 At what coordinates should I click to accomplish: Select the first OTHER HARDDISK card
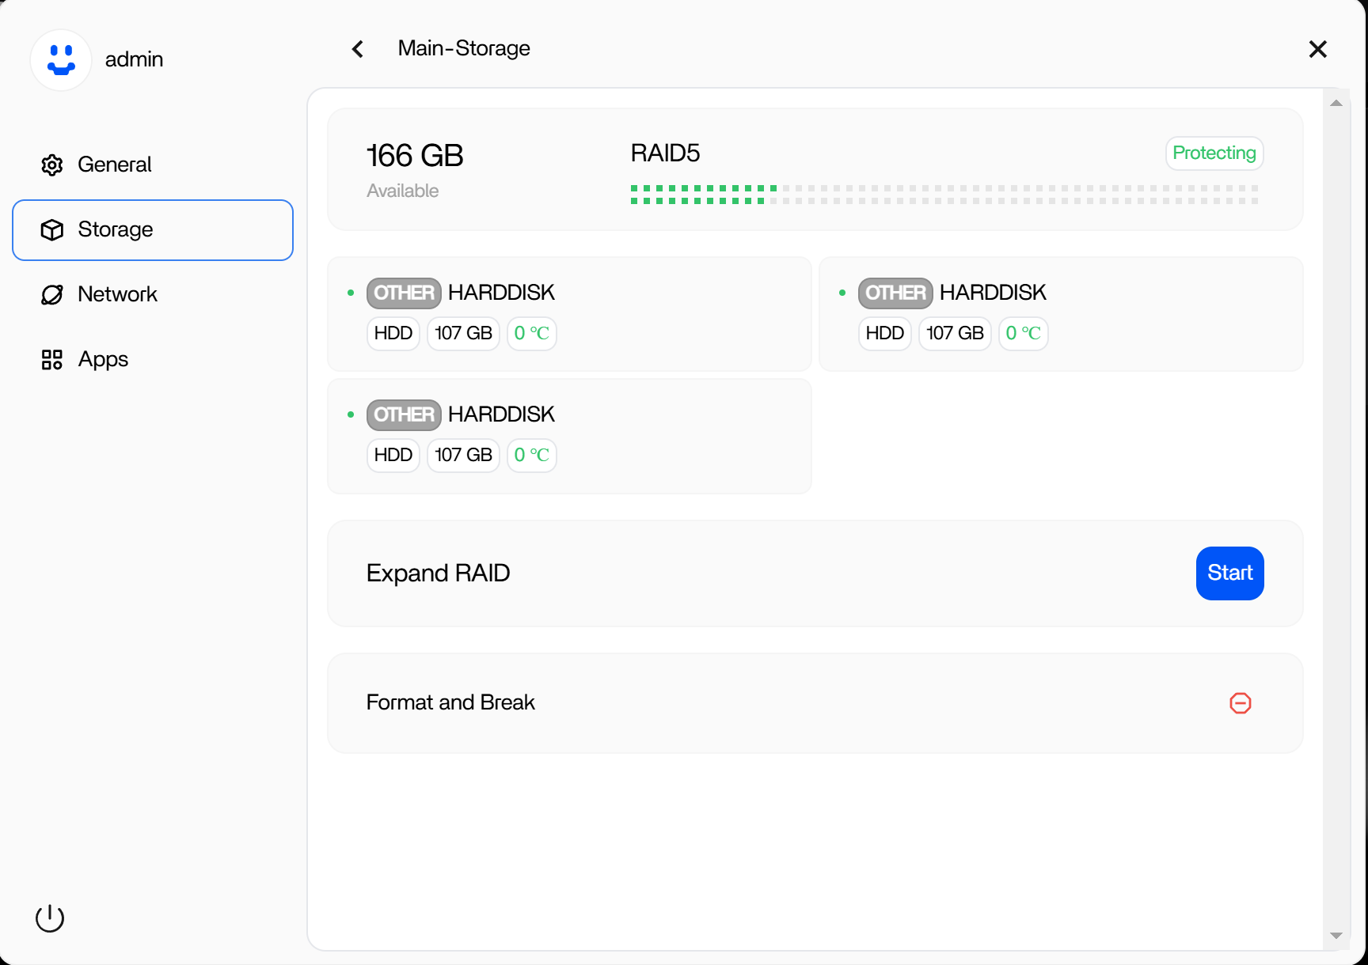click(569, 313)
